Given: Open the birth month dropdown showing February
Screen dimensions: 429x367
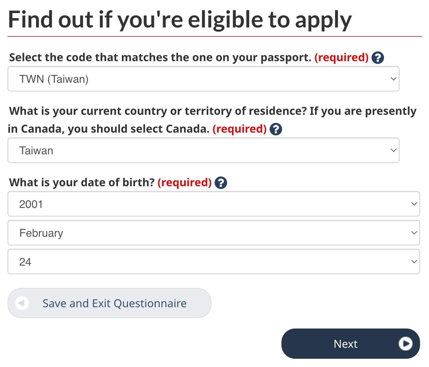Looking at the screenshot, I should pos(213,233).
